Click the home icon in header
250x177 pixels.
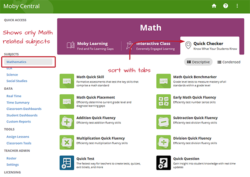(214, 6)
